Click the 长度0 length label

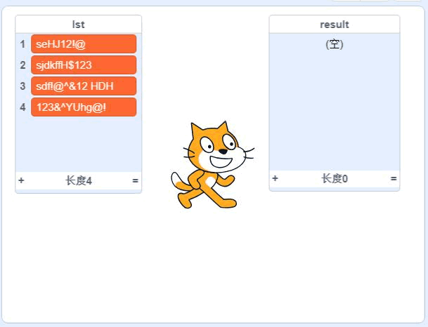335,179
